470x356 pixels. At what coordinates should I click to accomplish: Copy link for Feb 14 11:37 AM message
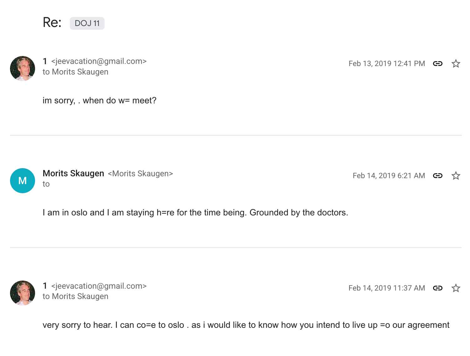click(x=437, y=288)
